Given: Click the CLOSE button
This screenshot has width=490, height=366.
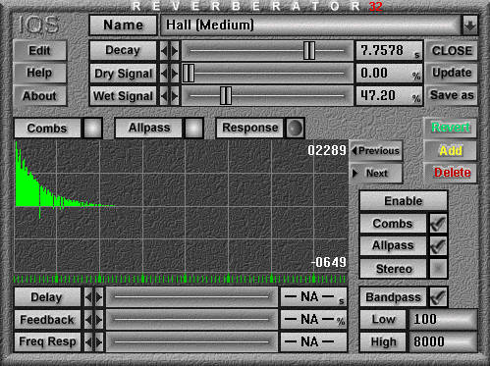Looking at the screenshot, I should (x=452, y=51).
